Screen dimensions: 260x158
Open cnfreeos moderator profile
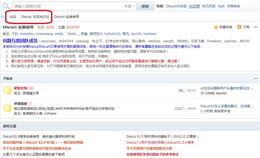click(50, 114)
